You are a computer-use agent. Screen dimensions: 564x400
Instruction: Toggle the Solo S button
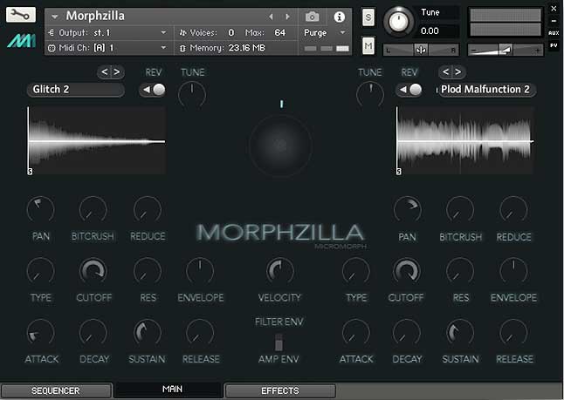[x=368, y=17]
